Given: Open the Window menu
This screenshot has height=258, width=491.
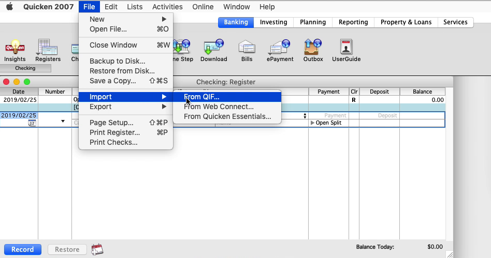Looking at the screenshot, I should click(x=236, y=7).
